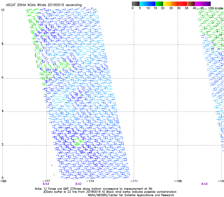Click the brown 35-40 knots color swatch
224x197 pixels.
(x=191, y=4)
